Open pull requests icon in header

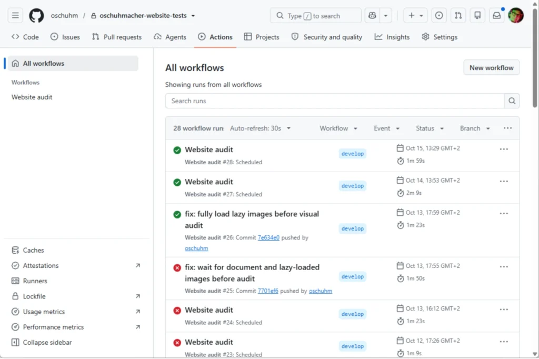(x=458, y=15)
